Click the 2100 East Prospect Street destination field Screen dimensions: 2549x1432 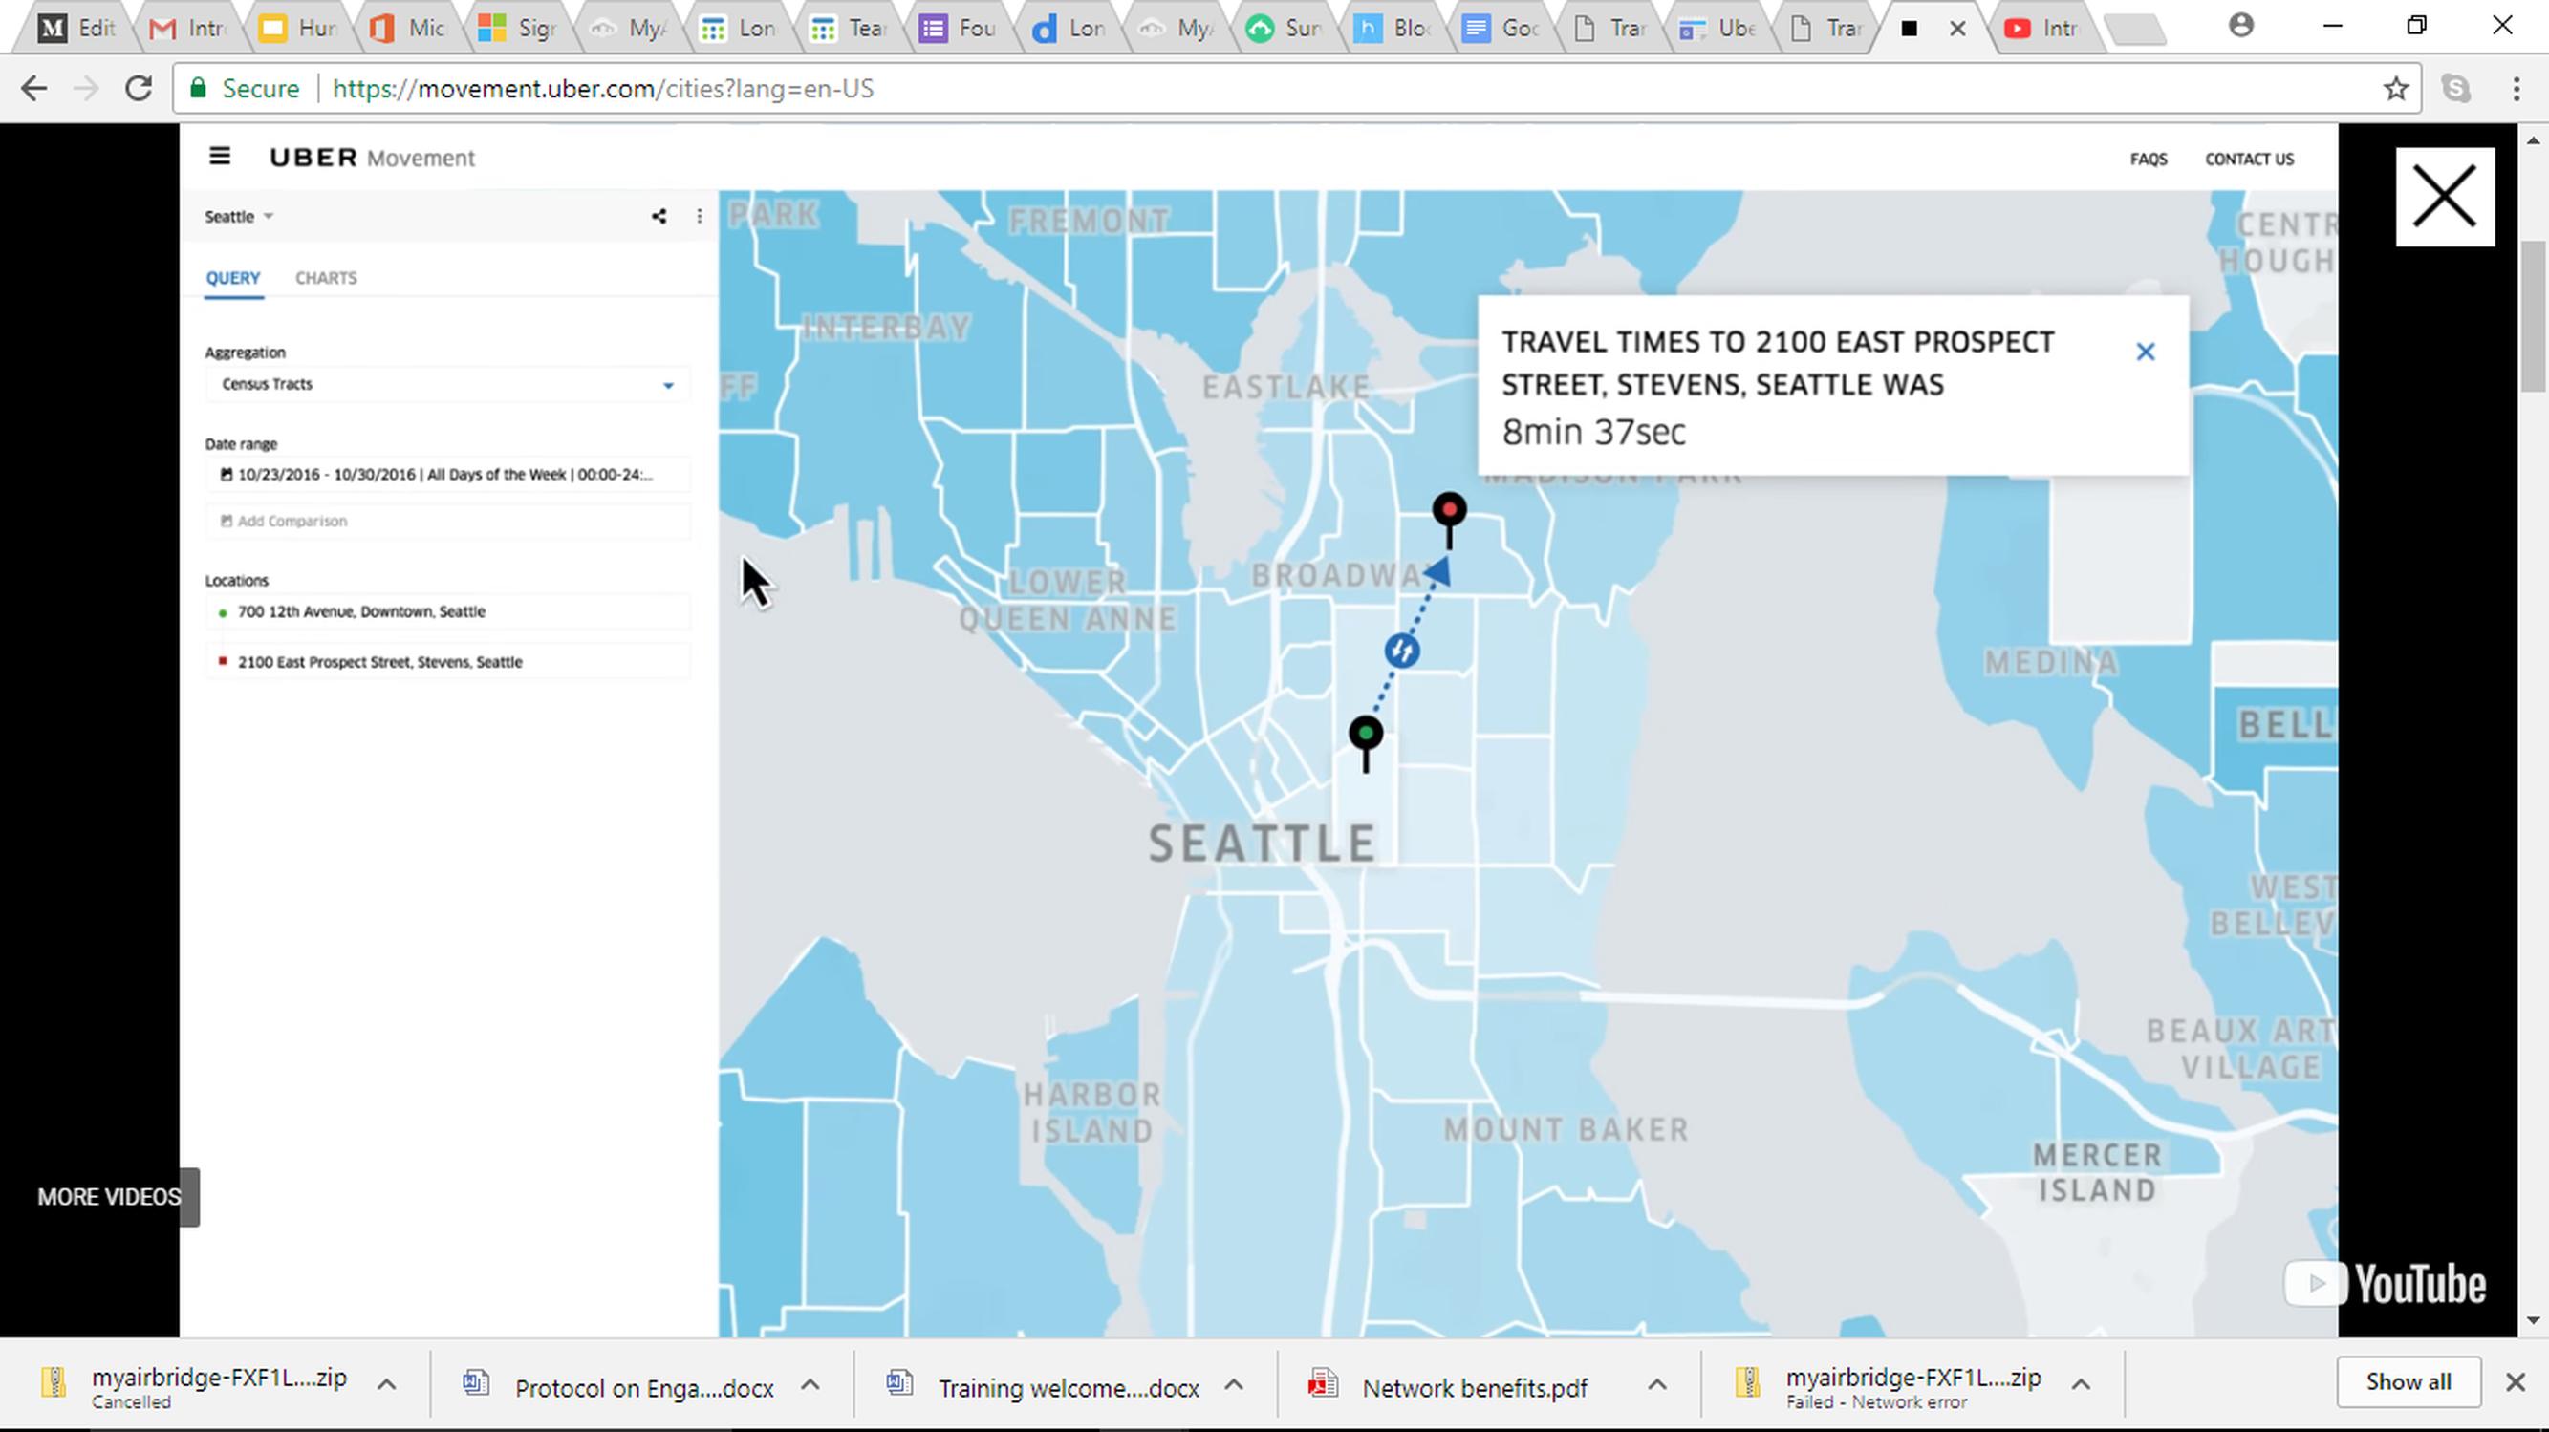pyautogui.click(x=447, y=662)
